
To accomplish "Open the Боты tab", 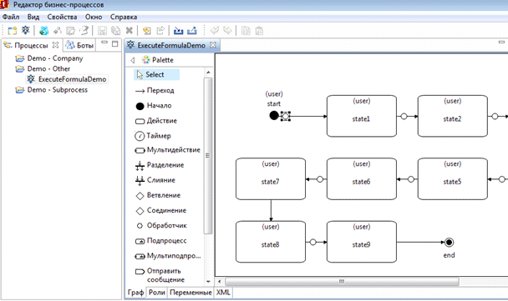I will point(79,45).
